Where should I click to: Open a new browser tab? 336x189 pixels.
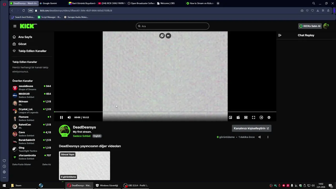pyautogui.click(x=218, y=3)
